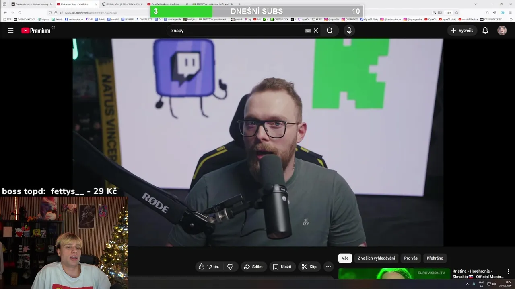
Task: Click the address bar URL youtube.com/watch
Action: (x=91, y=12)
